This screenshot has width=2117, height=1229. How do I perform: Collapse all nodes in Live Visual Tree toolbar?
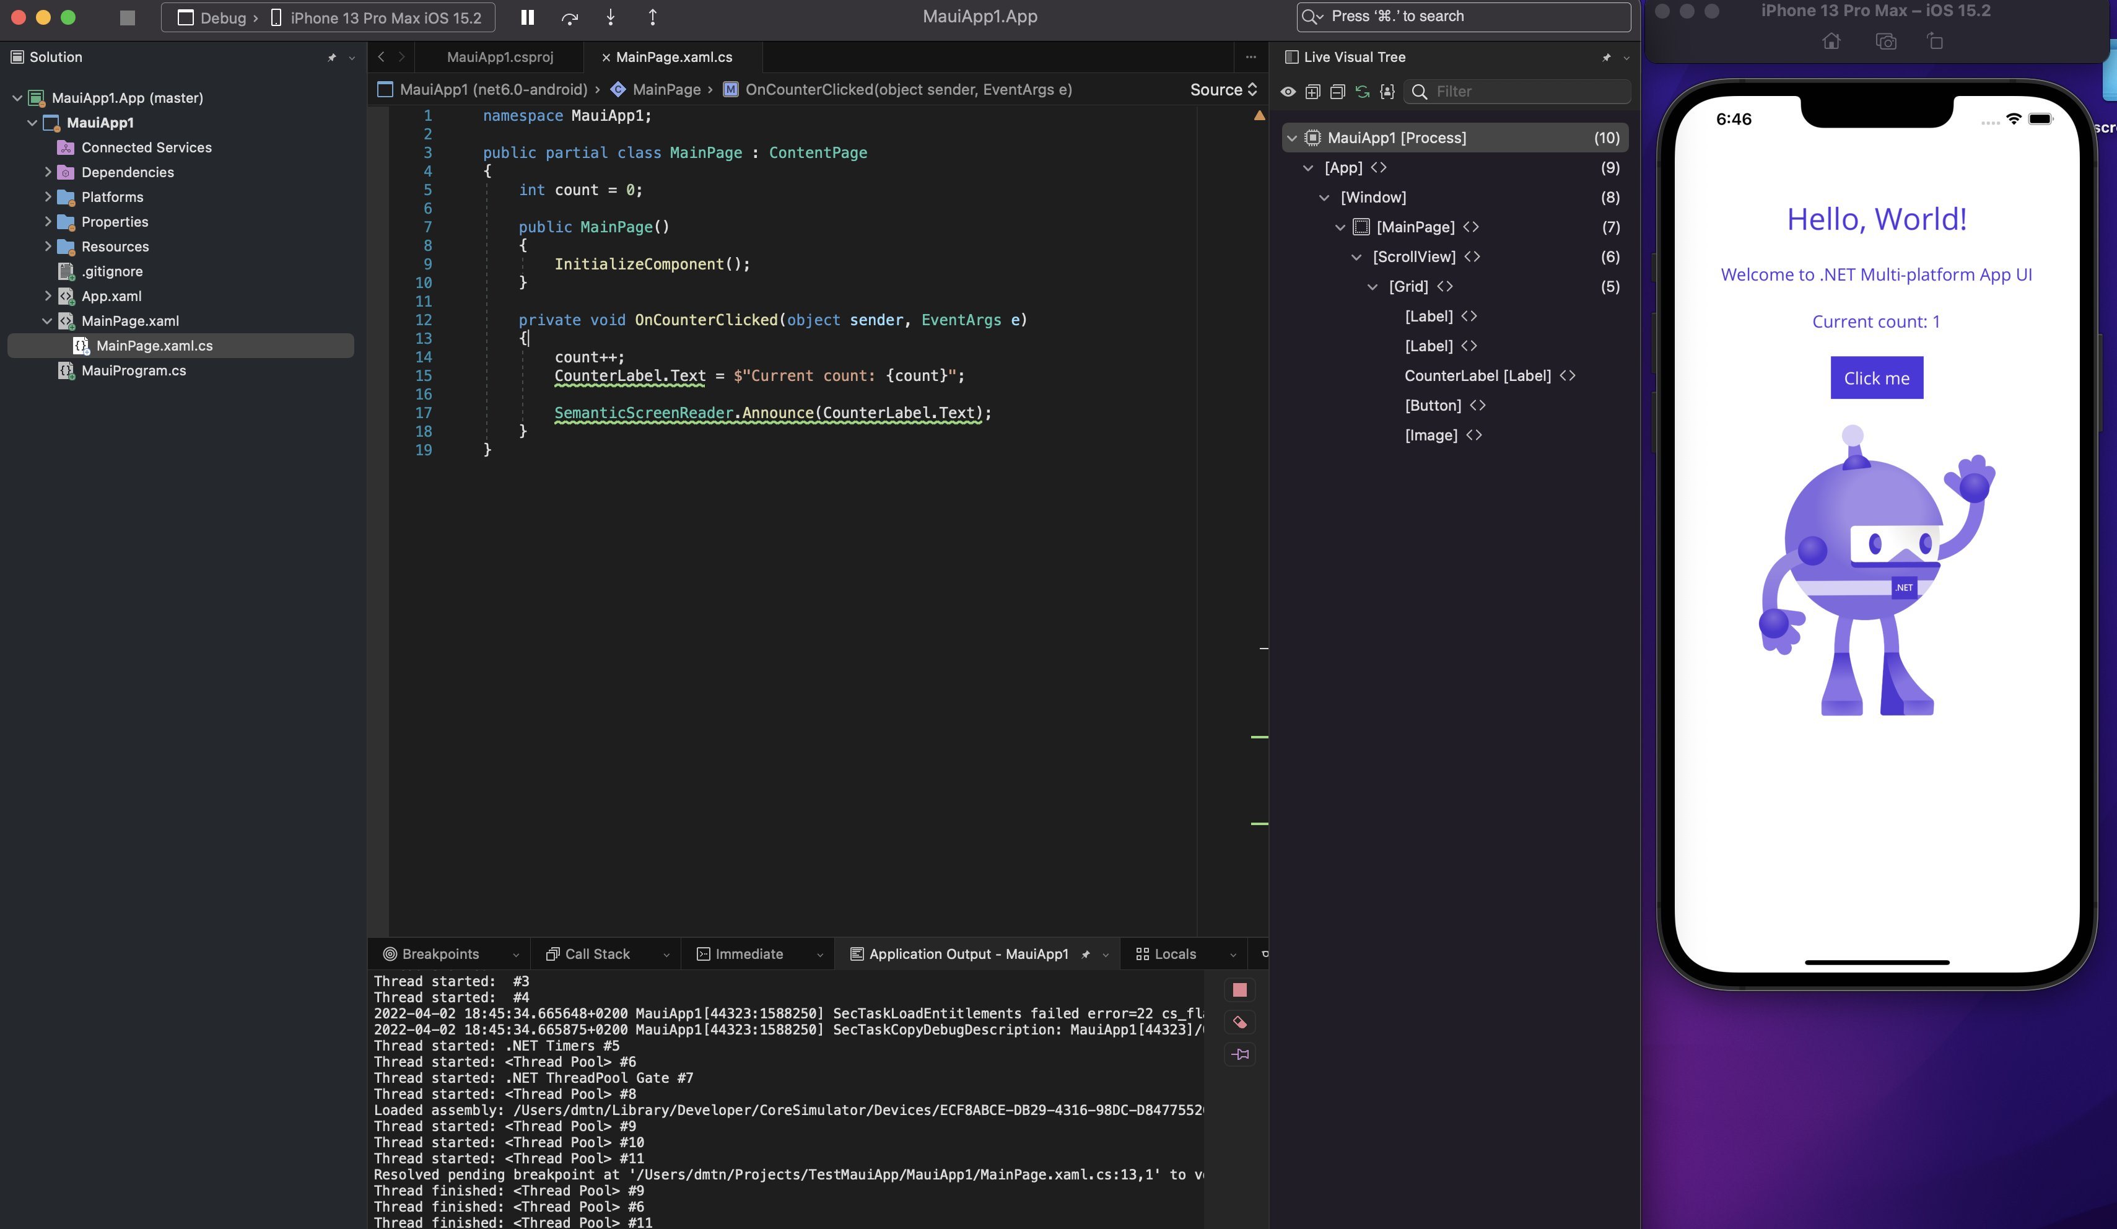pyautogui.click(x=1337, y=92)
